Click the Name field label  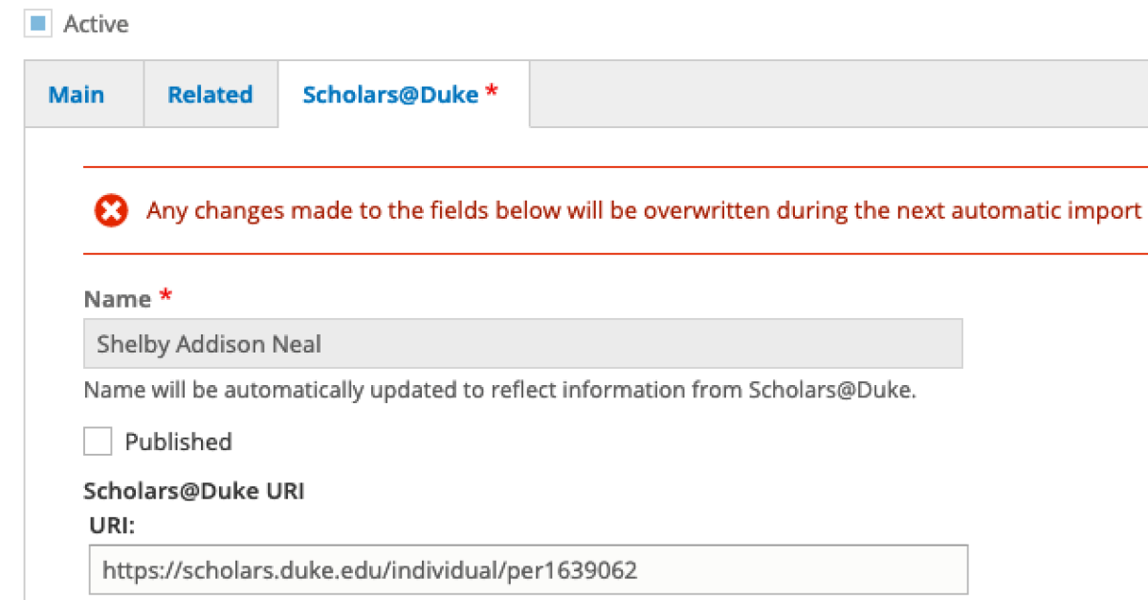click(x=117, y=299)
